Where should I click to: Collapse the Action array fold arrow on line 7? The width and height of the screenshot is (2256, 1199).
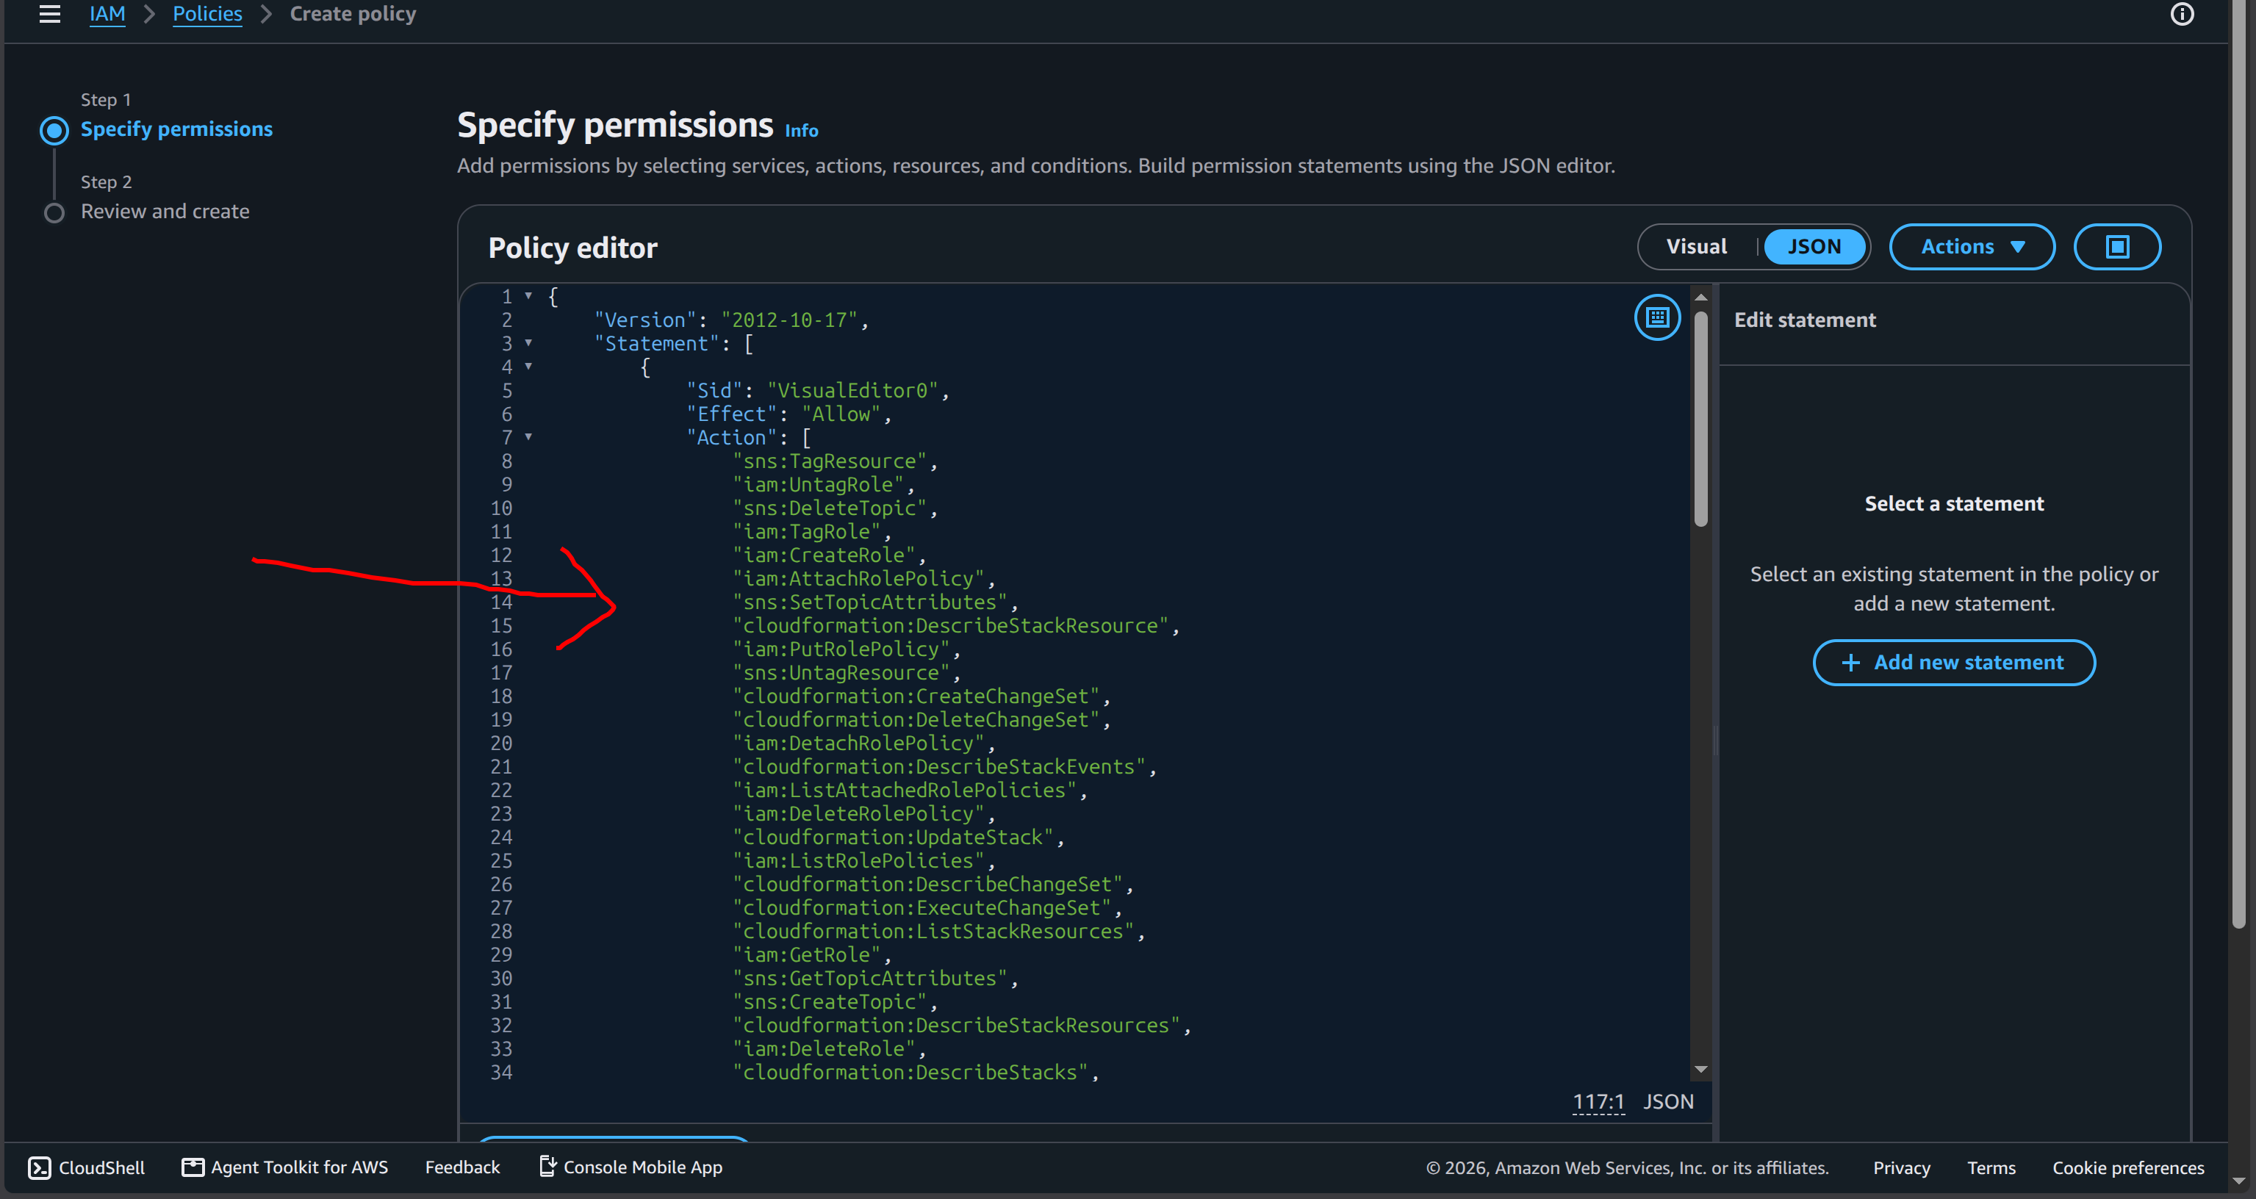pos(528,437)
